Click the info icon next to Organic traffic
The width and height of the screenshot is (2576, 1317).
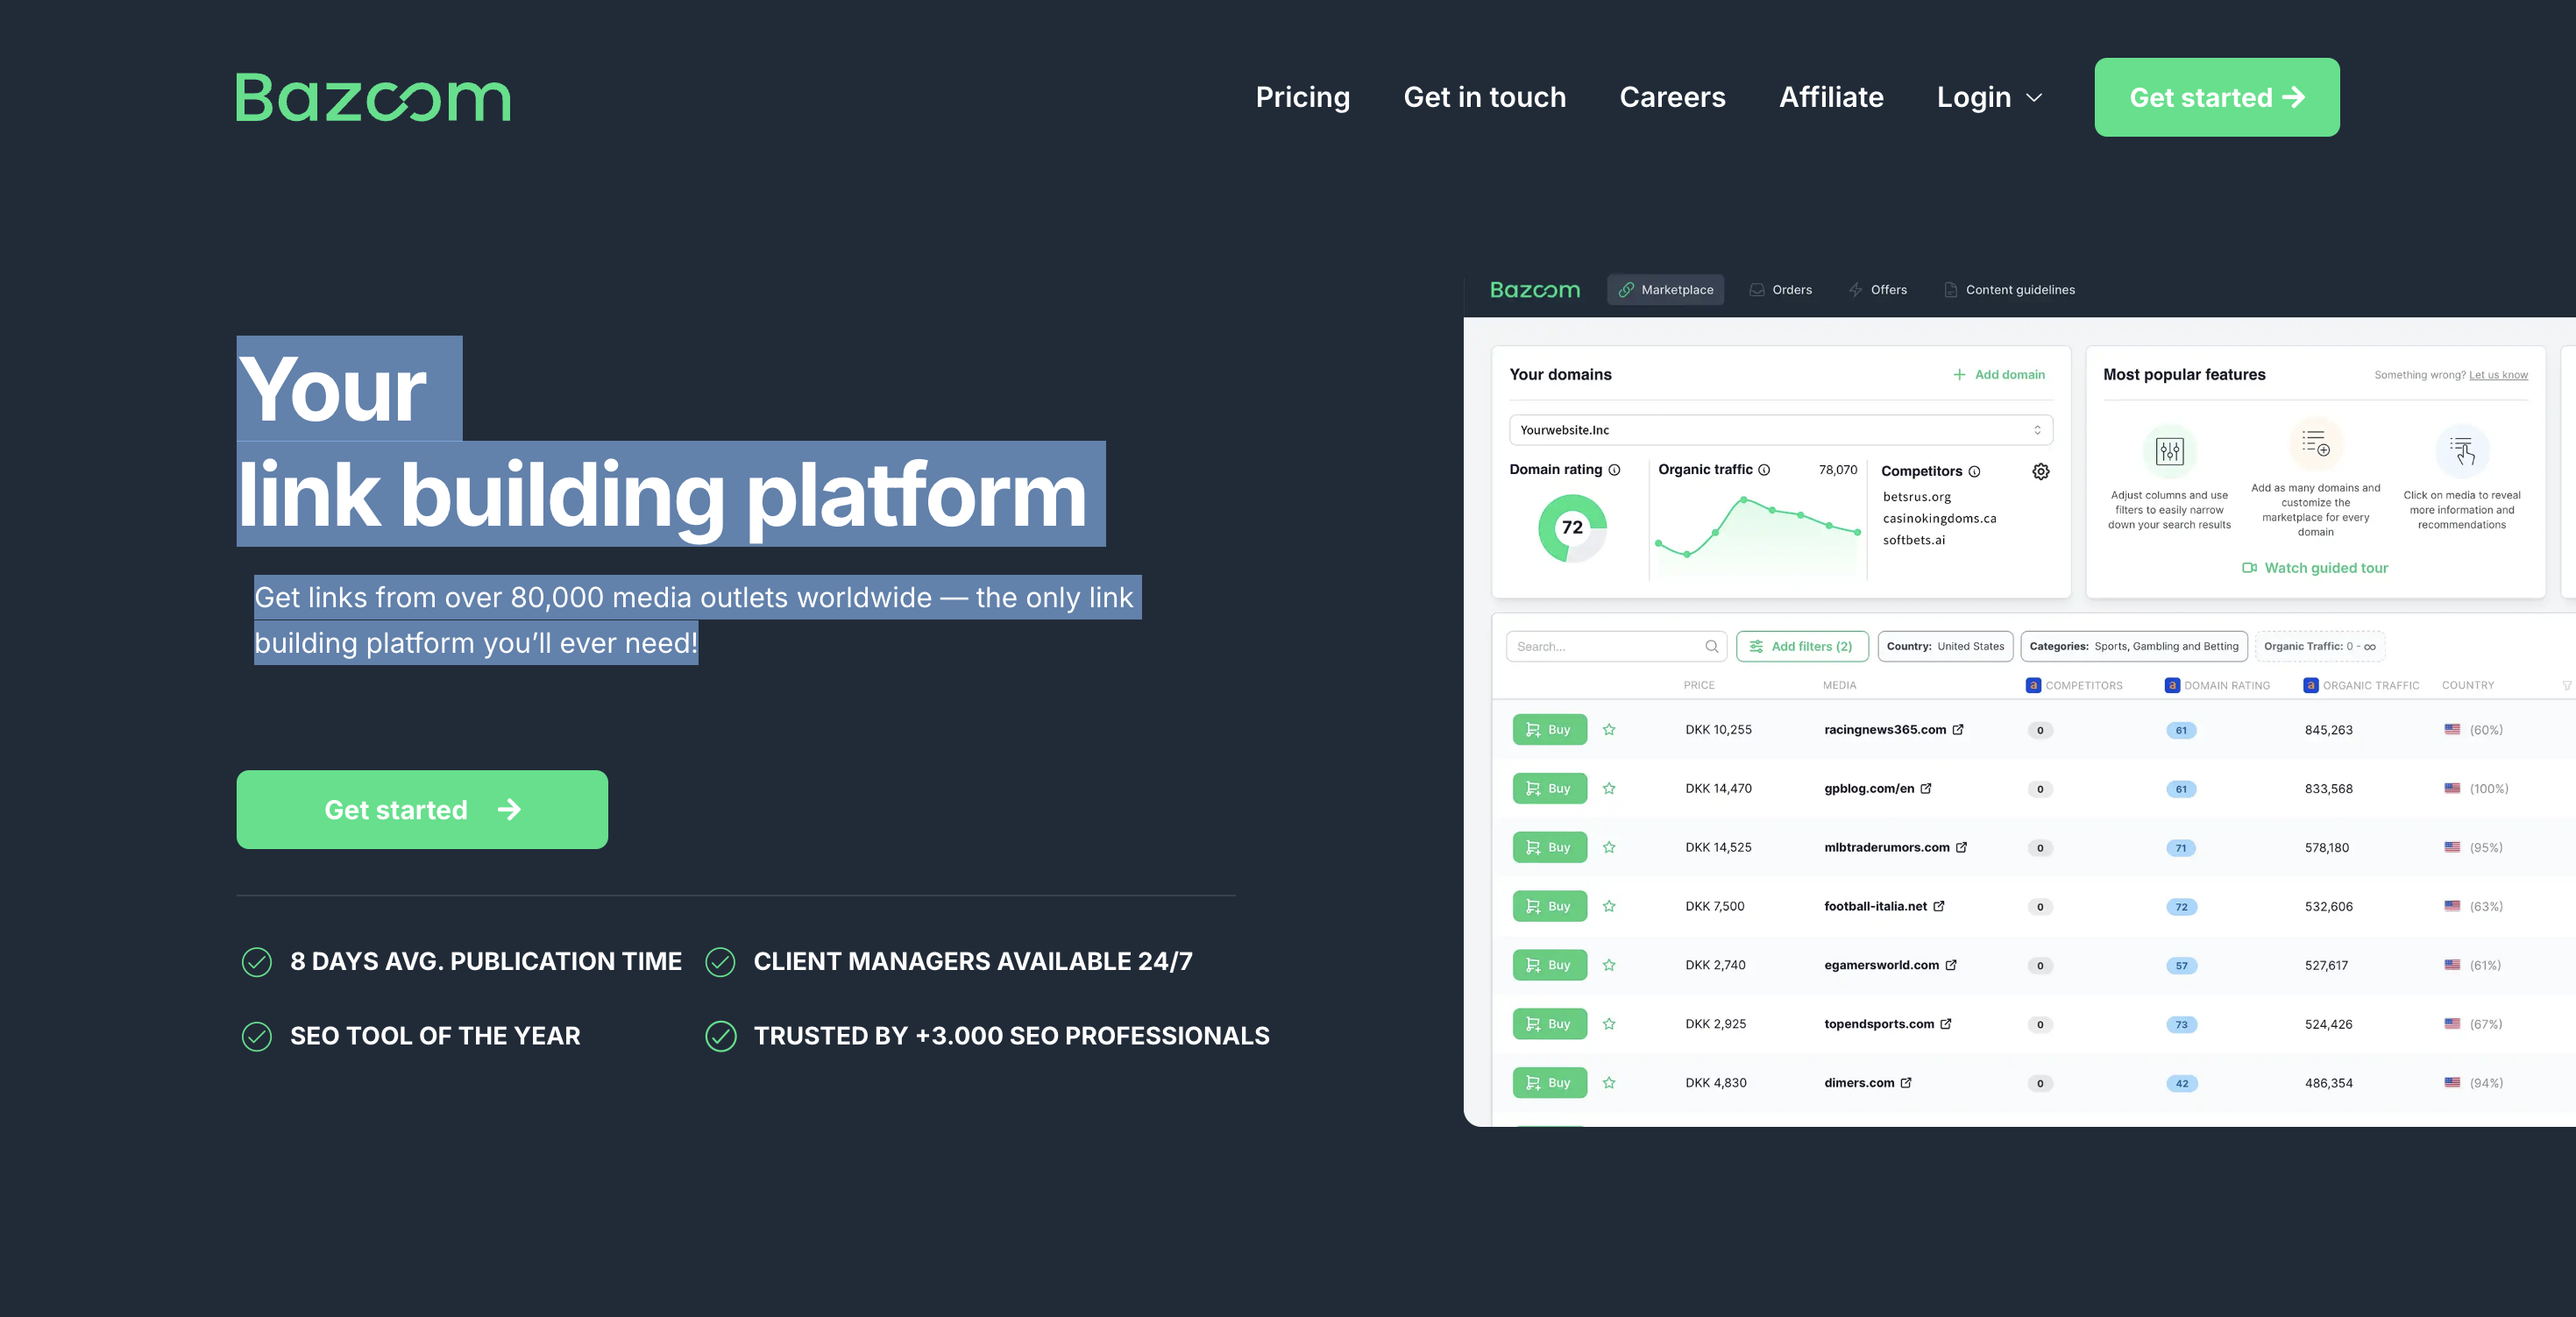tap(1764, 470)
